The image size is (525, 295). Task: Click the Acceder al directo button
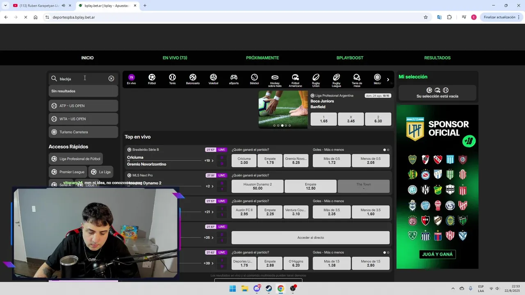point(310,238)
